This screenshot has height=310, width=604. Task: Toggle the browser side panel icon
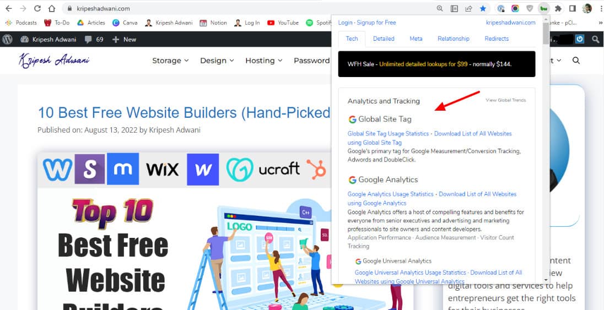tap(573, 8)
